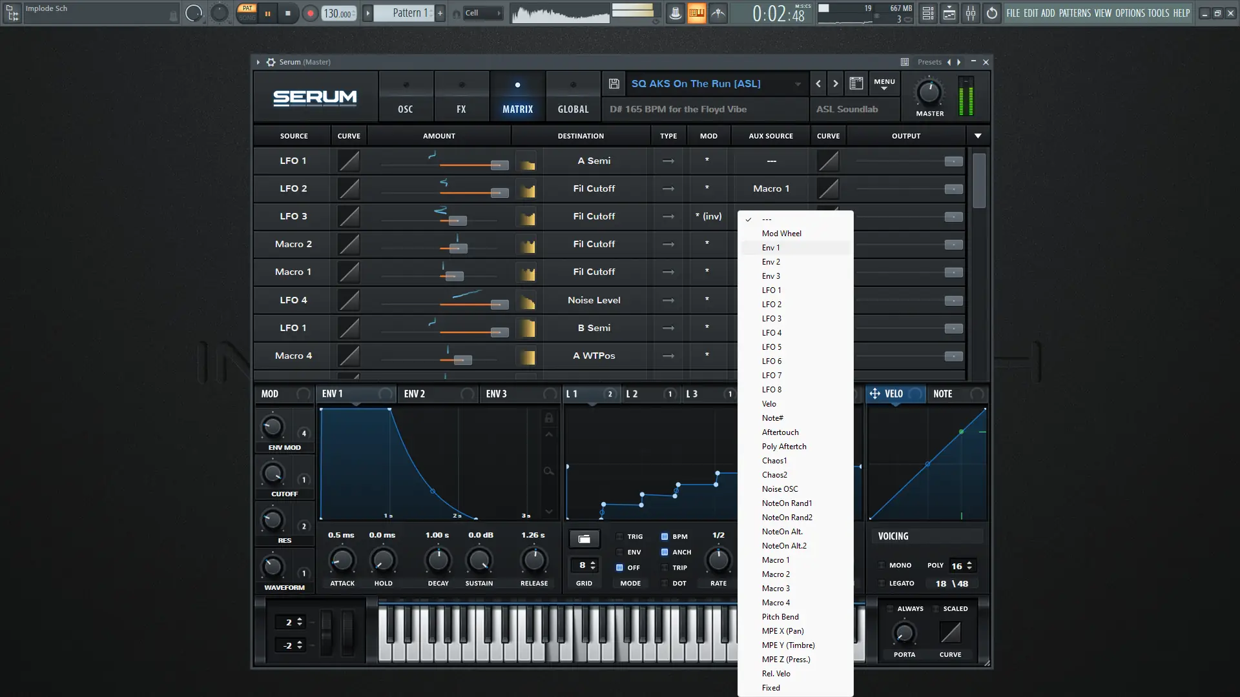Click the LFO 1 amount slider

click(499, 165)
